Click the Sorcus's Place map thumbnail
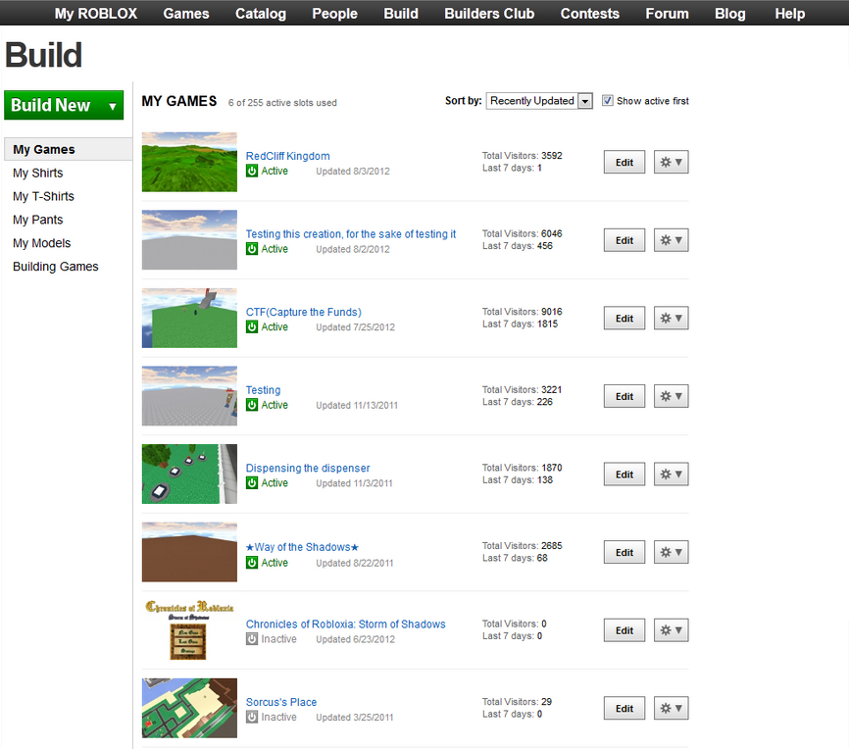Viewport: 849px width, 749px height. click(189, 708)
